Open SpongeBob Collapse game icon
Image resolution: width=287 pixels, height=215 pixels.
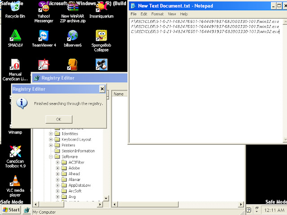(101, 41)
